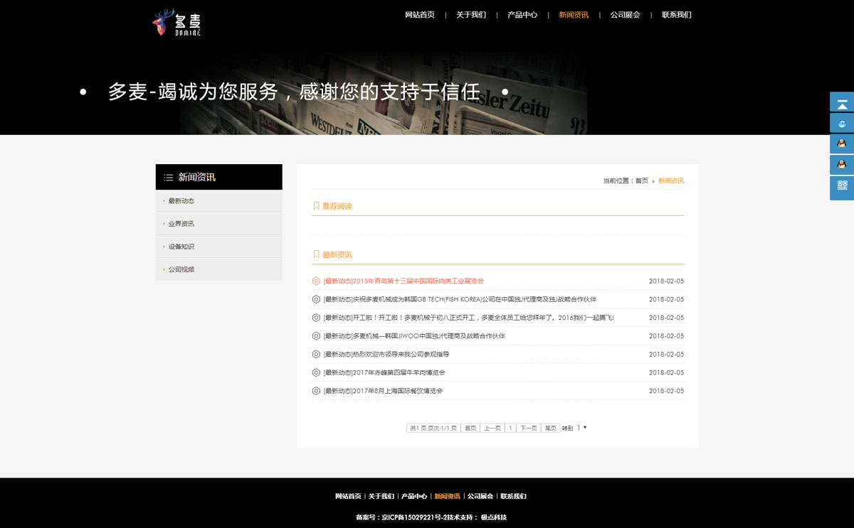Open article about 热烈欢迎市领导 visit

click(x=386, y=355)
